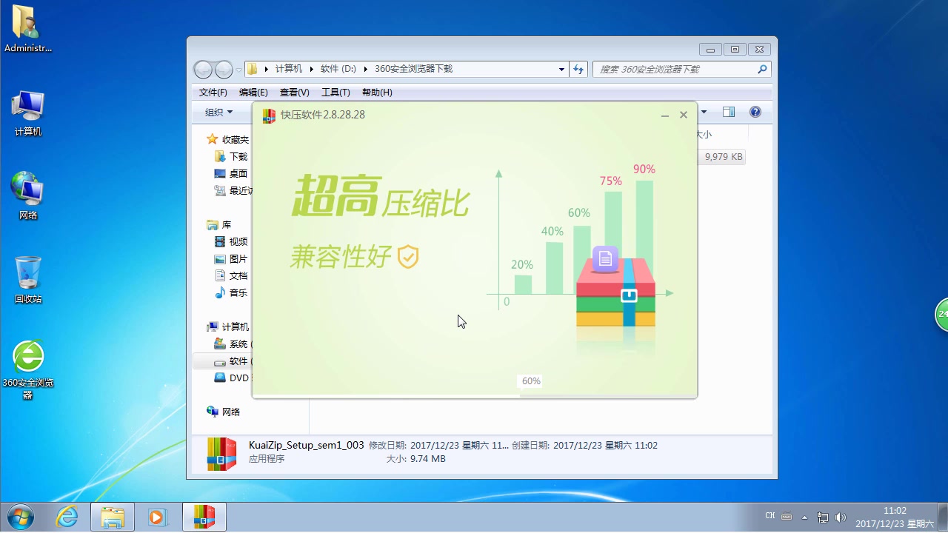Click the CH input language indicator
The width and height of the screenshot is (948, 533).
click(x=770, y=516)
